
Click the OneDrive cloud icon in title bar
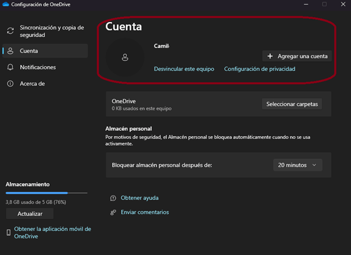6,5
